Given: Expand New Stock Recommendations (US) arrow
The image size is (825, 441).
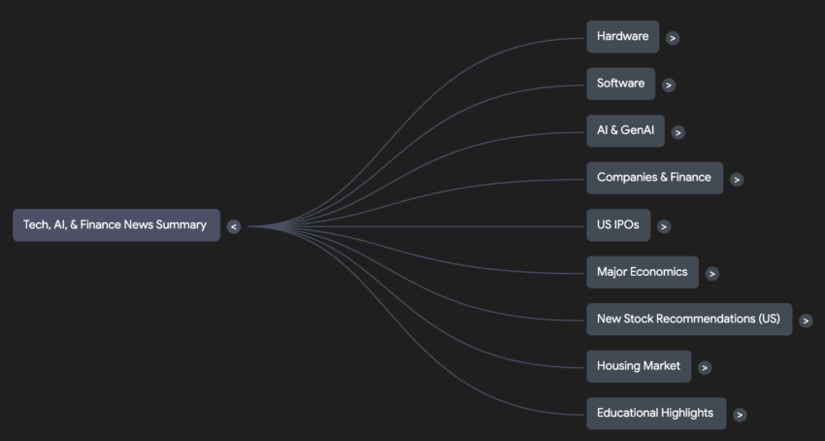Looking at the screenshot, I should [806, 321].
